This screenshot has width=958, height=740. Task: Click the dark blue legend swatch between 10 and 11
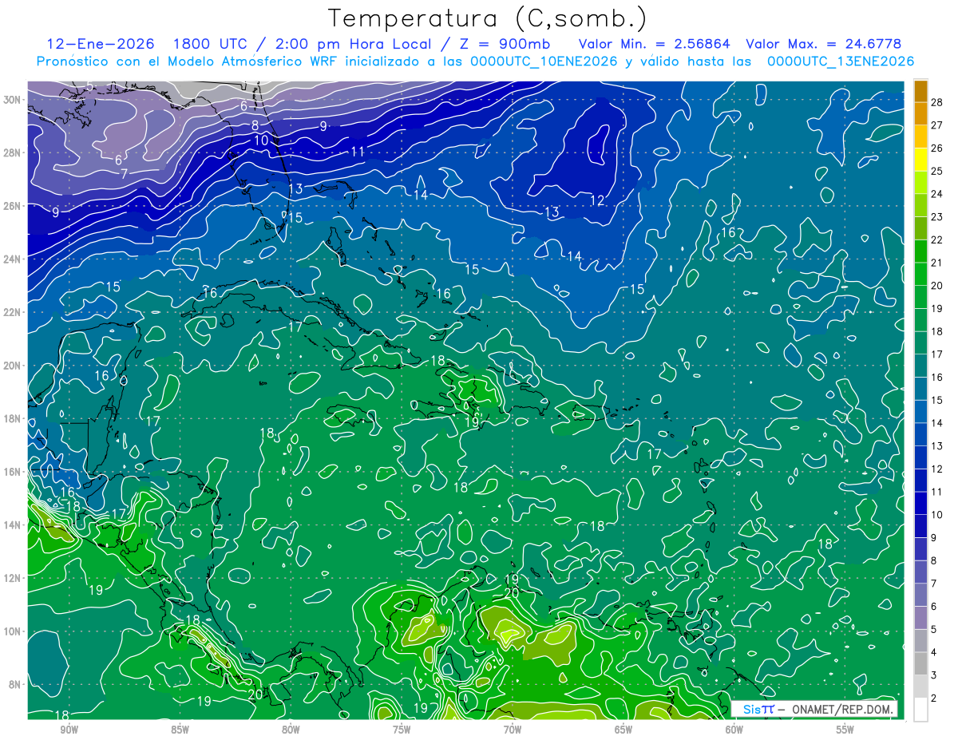920,503
